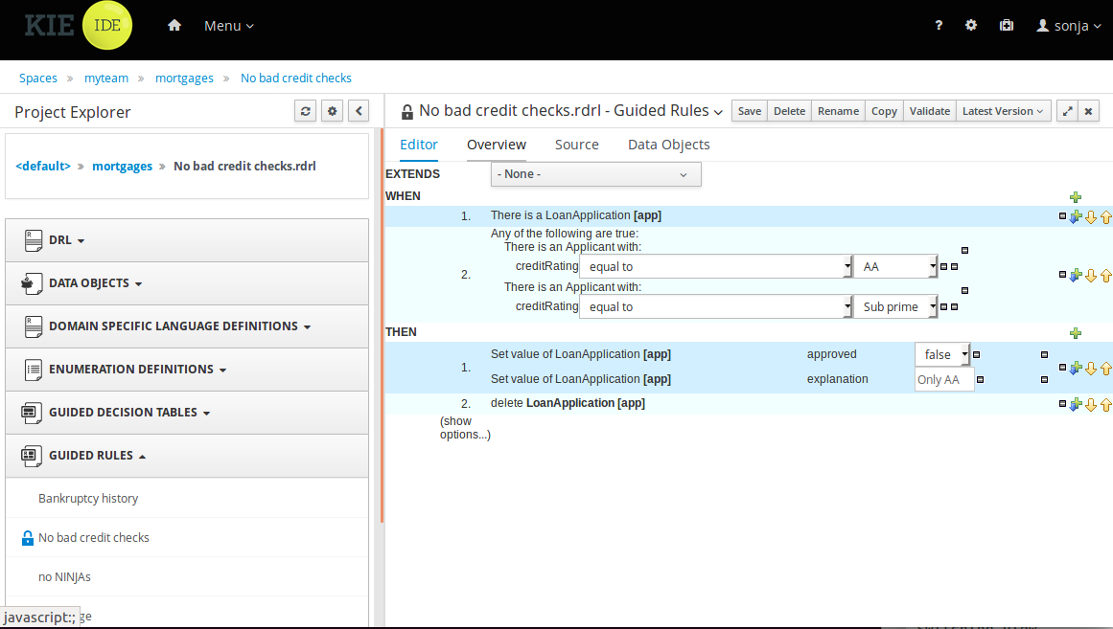Switch to the Data Objects tab
The width and height of the screenshot is (1113, 629).
coord(668,145)
